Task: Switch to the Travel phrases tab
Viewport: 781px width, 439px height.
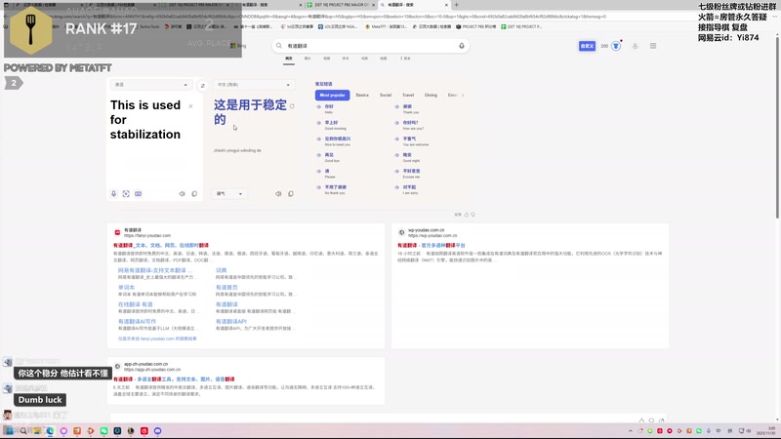Action: (x=408, y=95)
